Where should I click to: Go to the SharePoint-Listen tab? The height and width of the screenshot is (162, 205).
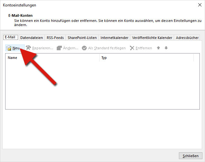coord(82,38)
